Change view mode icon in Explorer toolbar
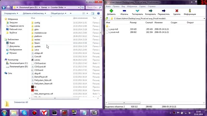This screenshot has height=116, width=207. click(x=84, y=14)
